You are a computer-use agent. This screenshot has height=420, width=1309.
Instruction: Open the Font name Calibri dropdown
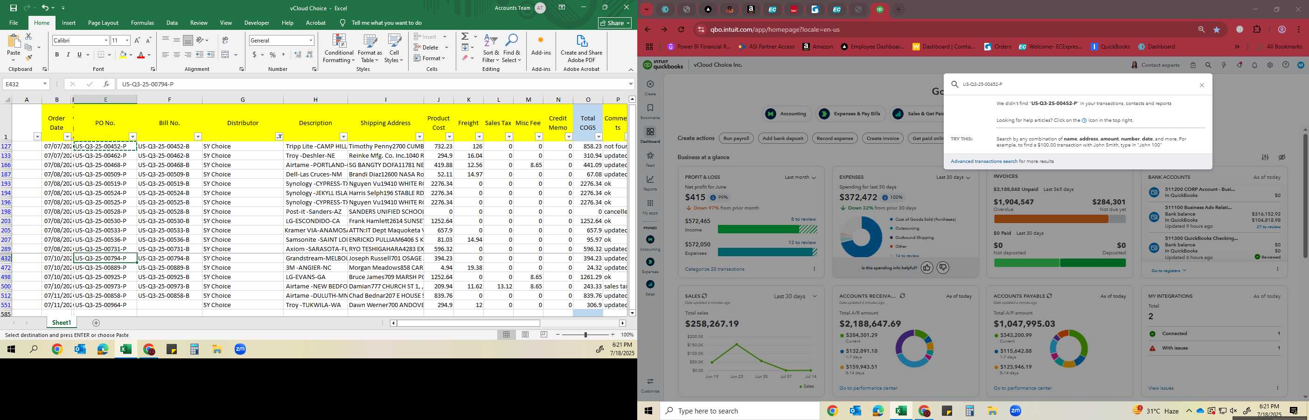[106, 40]
